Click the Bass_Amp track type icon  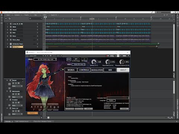(x=11, y=40)
